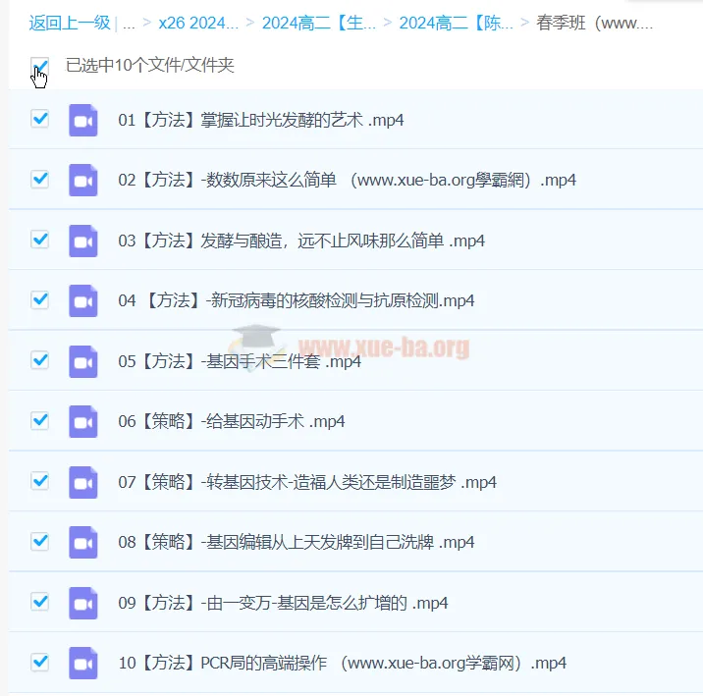Viewport: 703px width, 696px height.
Task: Navigate to 2024高二【生... breadcrumb folder
Action: 318,23
